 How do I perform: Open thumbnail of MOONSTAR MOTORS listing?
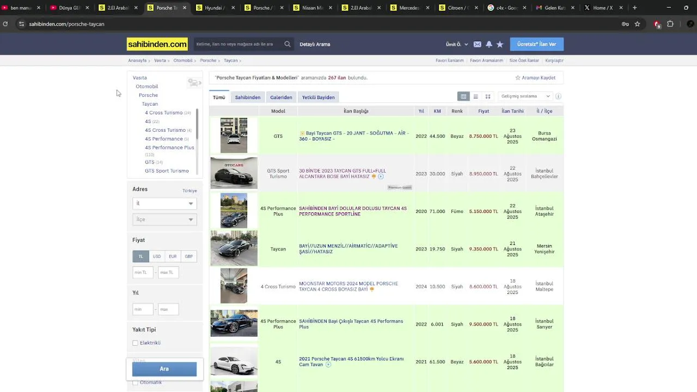click(x=234, y=286)
